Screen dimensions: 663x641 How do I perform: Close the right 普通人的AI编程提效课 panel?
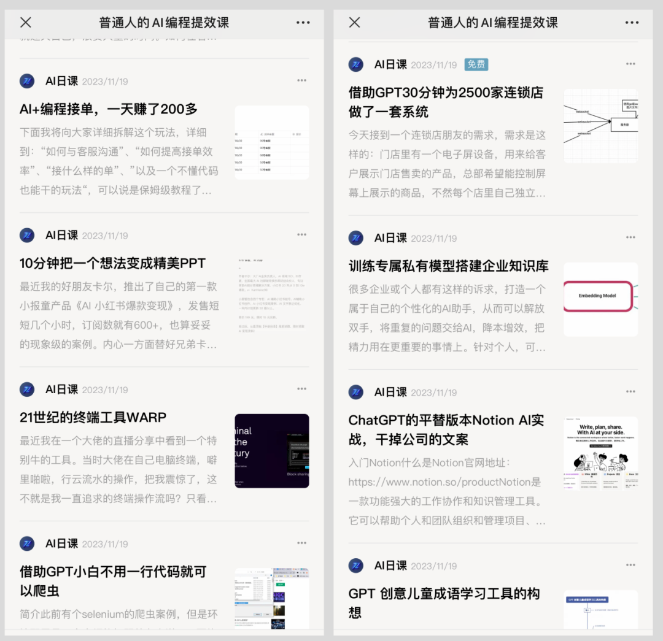tap(355, 23)
